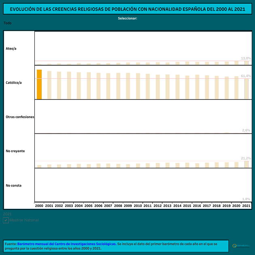Screen dimensions: 255x255
Task: Open the Barómetro mensual del CIS source link
Action: click(66, 244)
